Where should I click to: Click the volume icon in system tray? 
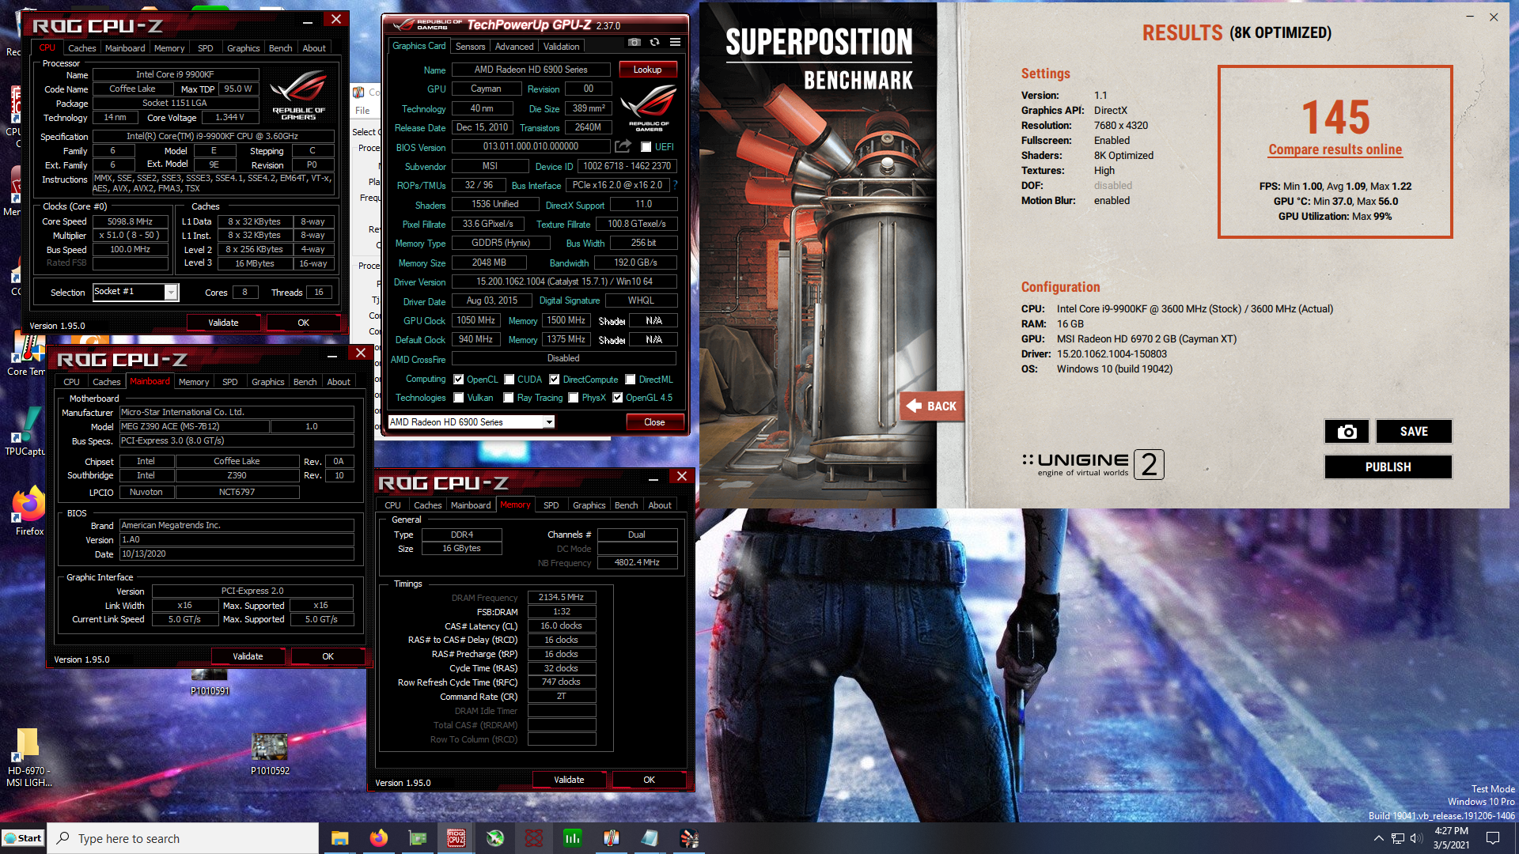pos(1416,838)
